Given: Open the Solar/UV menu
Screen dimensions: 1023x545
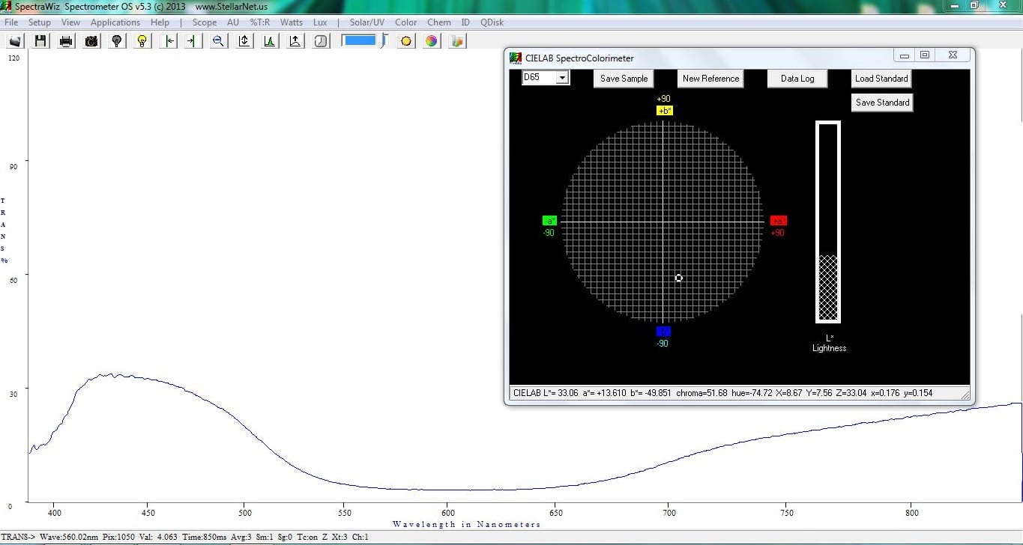Looking at the screenshot, I should click(x=367, y=22).
